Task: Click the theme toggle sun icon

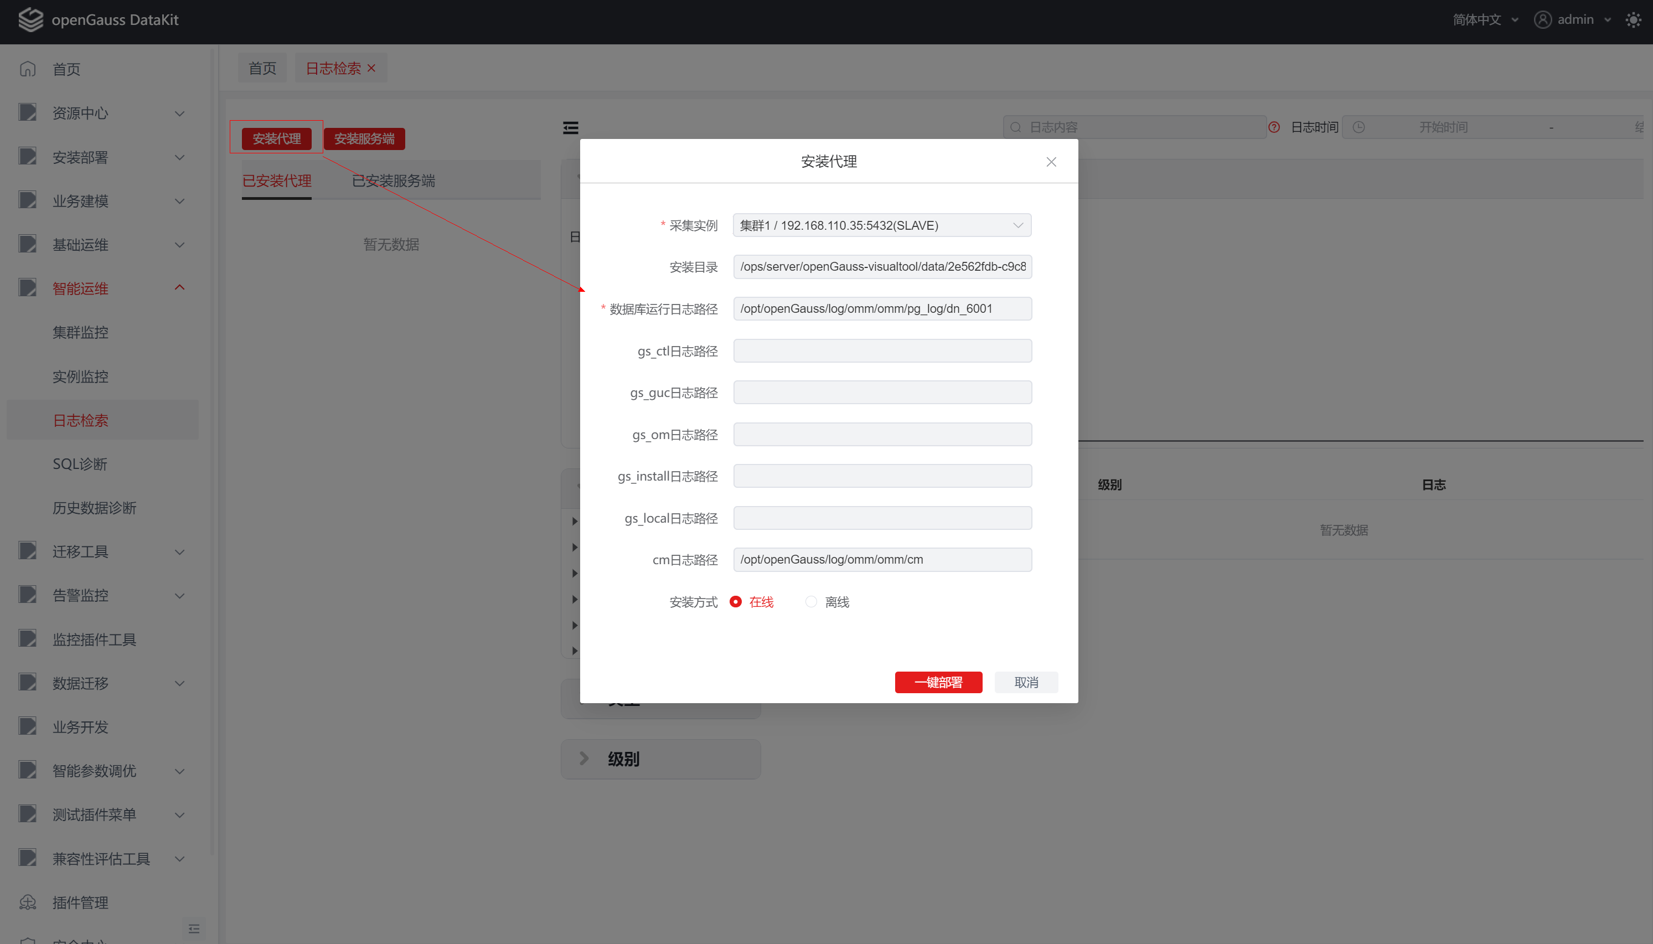Action: click(x=1633, y=20)
